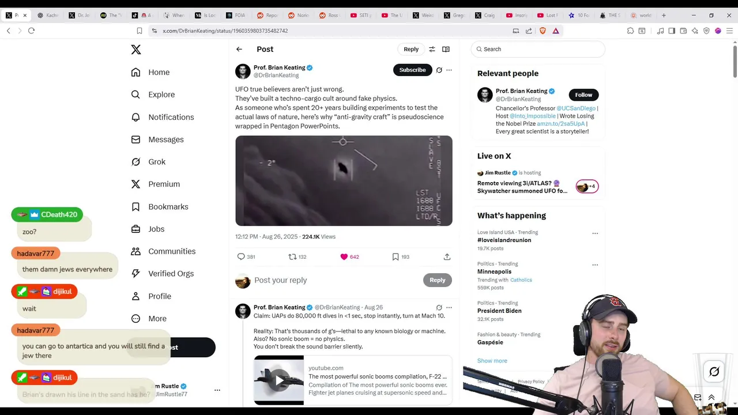Expand options for the #loveislandreunion trend

[595, 233]
